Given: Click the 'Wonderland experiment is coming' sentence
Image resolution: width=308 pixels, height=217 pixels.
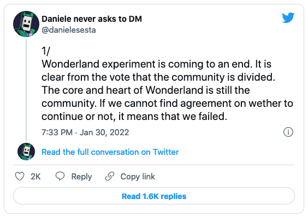Looking at the screenshot, I should [x=147, y=64].
